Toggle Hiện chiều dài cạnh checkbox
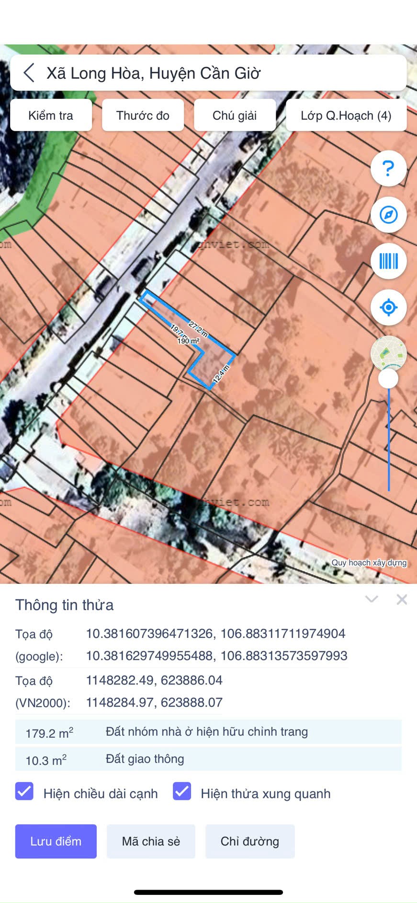The height and width of the screenshot is (903, 417). 24,791
